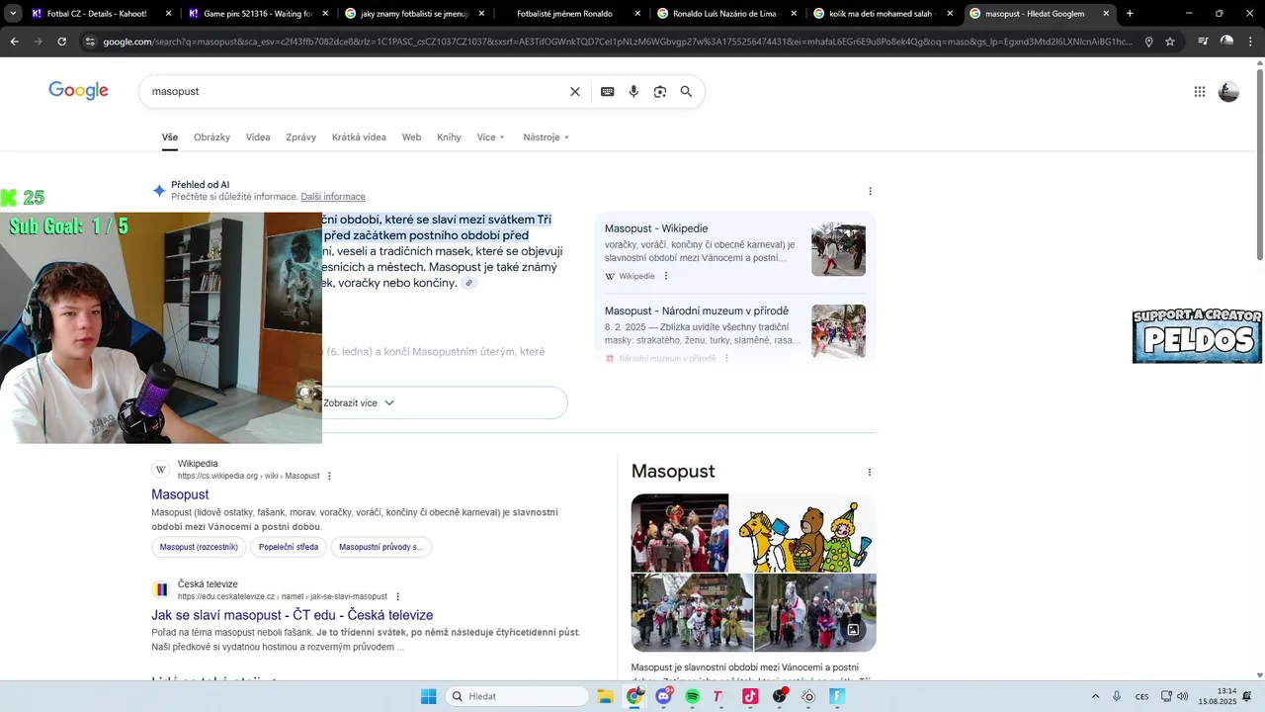Open the taskbar volume control
This screenshot has width=1265, height=712.
[x=1183, y=696]
